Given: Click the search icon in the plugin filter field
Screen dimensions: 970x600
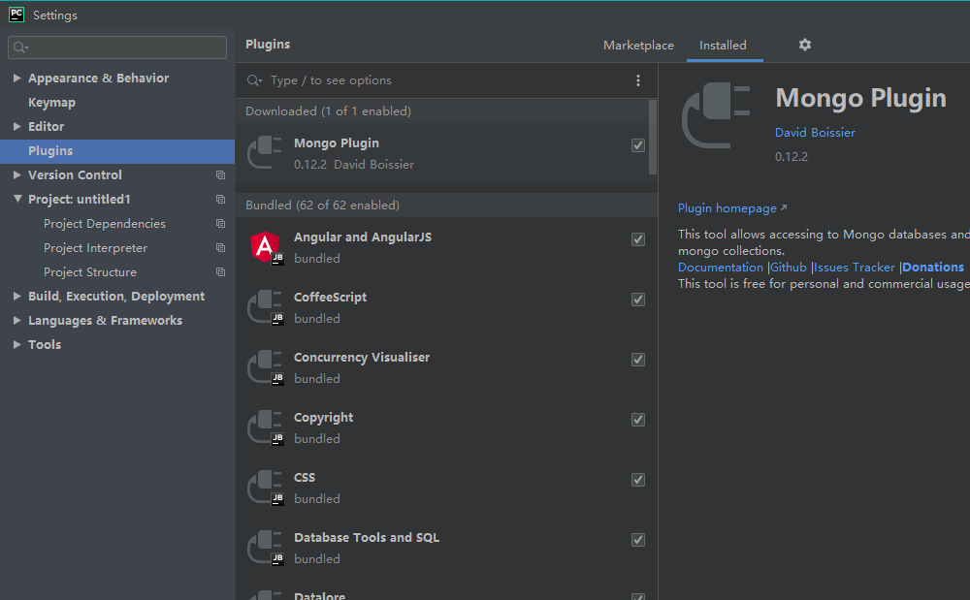Looking at the screenshot, I should pyautogui.click(x=254, y=80).
